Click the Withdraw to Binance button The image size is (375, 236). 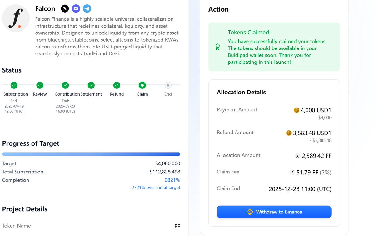tap(274, 212)
